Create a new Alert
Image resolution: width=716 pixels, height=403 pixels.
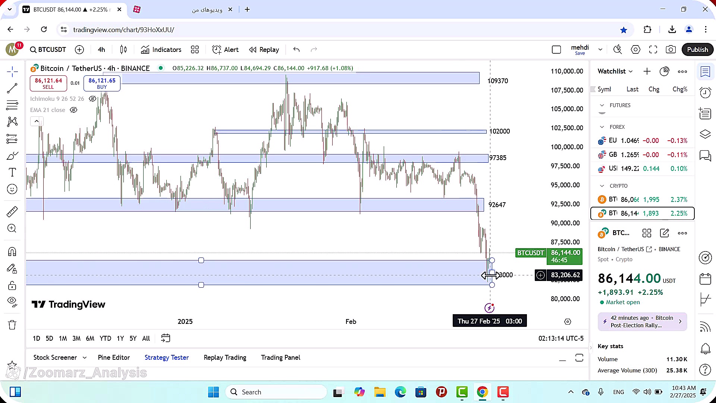point(225,50)
